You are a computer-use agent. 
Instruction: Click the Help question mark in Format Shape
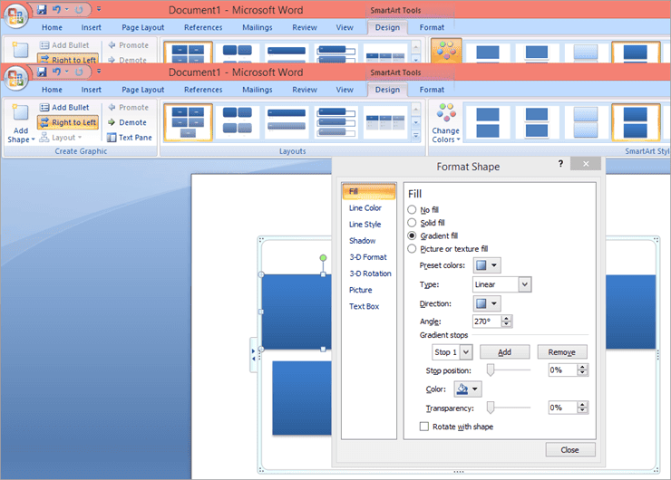560,163
